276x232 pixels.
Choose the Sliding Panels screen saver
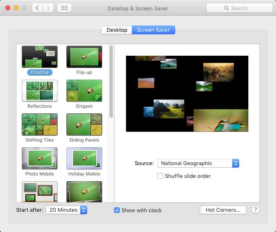point(84,125)
